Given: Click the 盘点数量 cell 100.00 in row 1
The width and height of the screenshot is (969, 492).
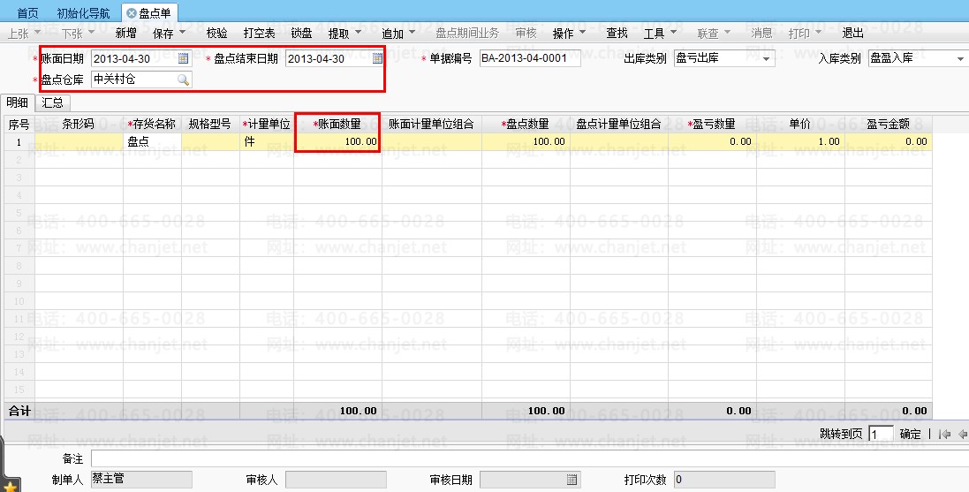Looking at the screenshot, I should 526,141.
